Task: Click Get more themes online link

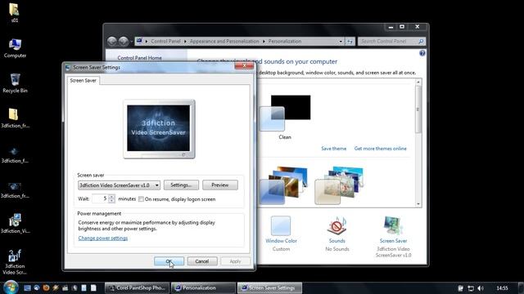Action: (380, 149)
